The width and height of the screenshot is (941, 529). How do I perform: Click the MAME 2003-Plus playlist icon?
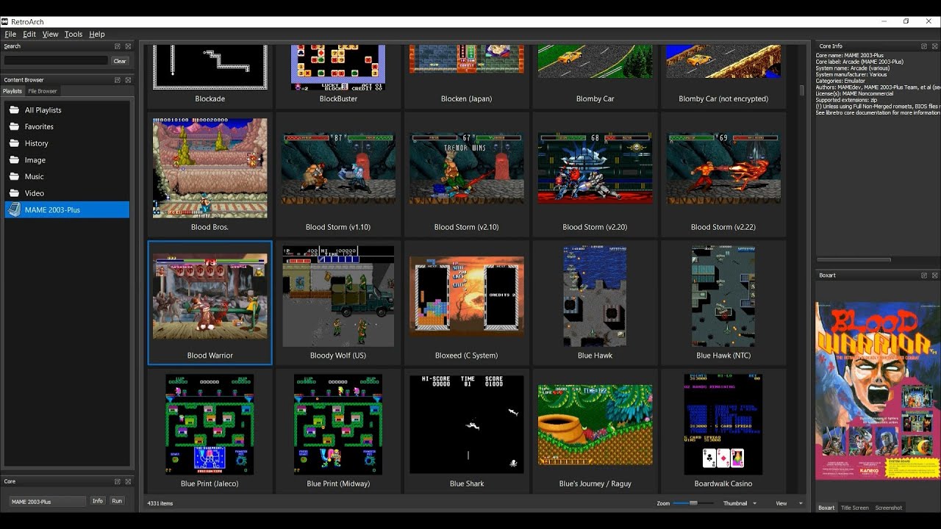13,210
